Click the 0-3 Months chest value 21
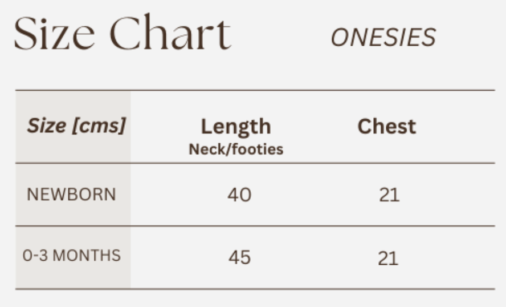The width and height of the screenshot is (506, 307). click(x=388, y=258)
